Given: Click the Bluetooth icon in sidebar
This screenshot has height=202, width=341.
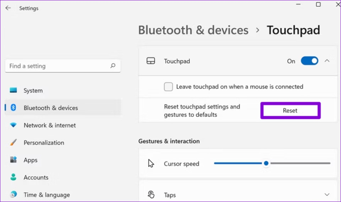Looking at the screenshot, I should click(x=13, y=108).
